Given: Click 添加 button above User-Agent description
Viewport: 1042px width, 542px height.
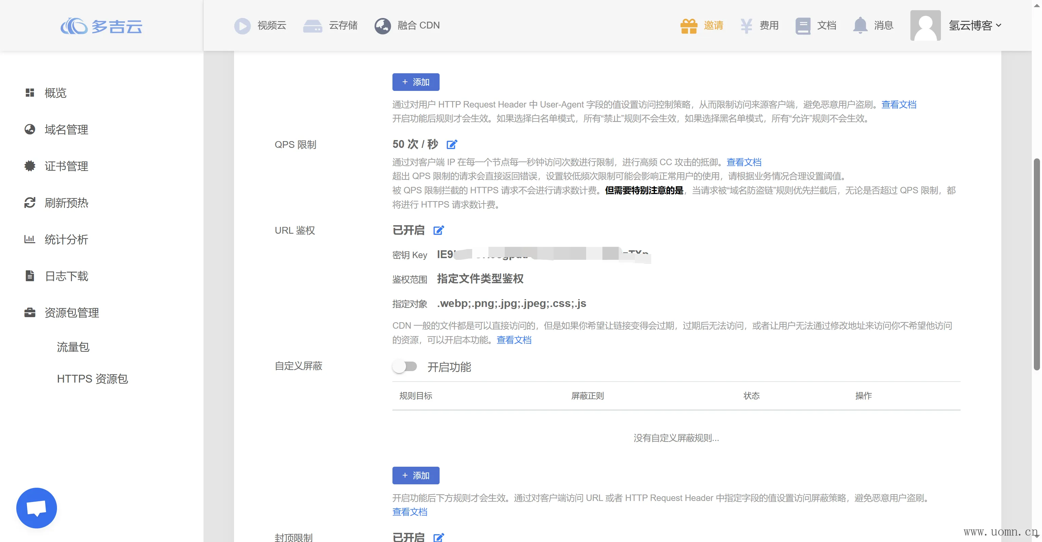Looking at the screenshot, I should point(416,82).
